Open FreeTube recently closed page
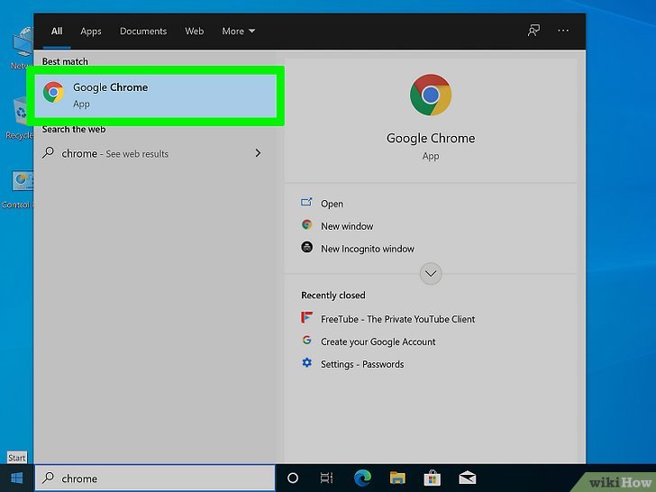656x492 pixels. click(x=397, y=319)
